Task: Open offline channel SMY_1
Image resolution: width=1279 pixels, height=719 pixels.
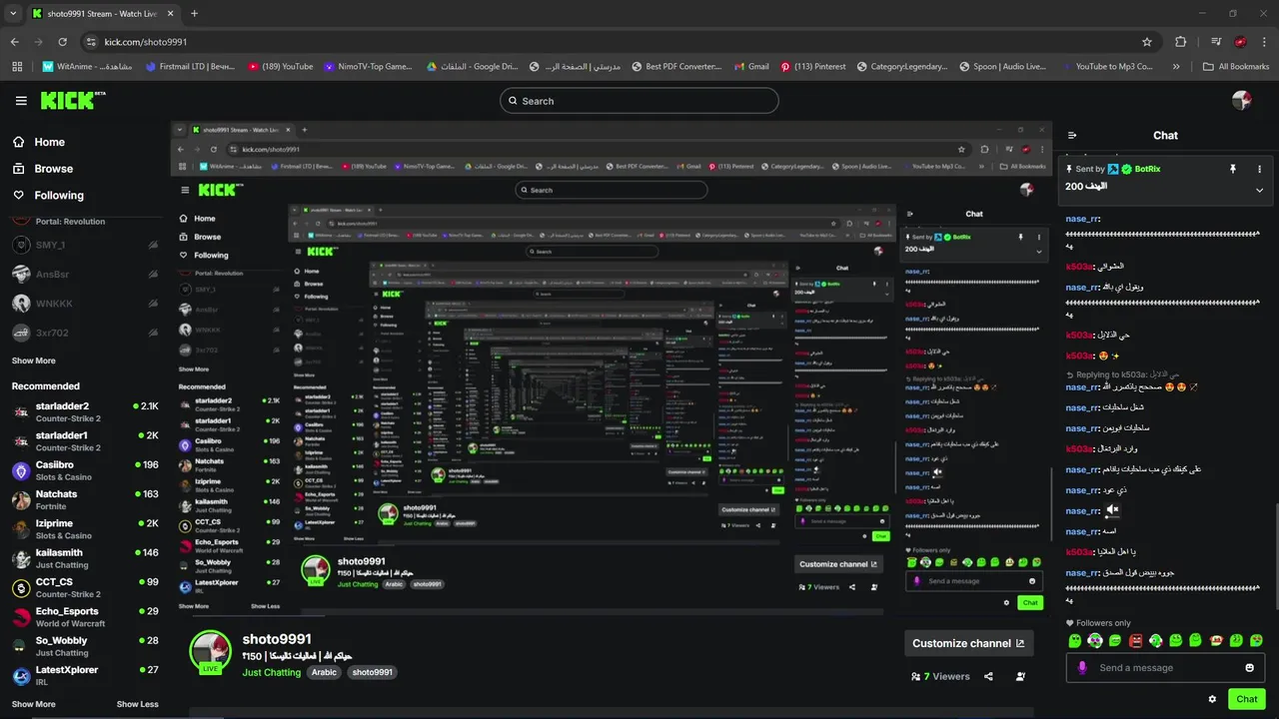Action: (x=85, y=245)
